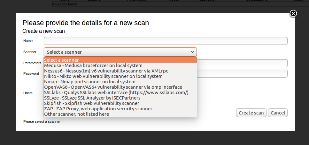The height and width of the screenshot is (145, 309).
Task: Select Medusa bruteforcer option
Action: click(120, 65)
